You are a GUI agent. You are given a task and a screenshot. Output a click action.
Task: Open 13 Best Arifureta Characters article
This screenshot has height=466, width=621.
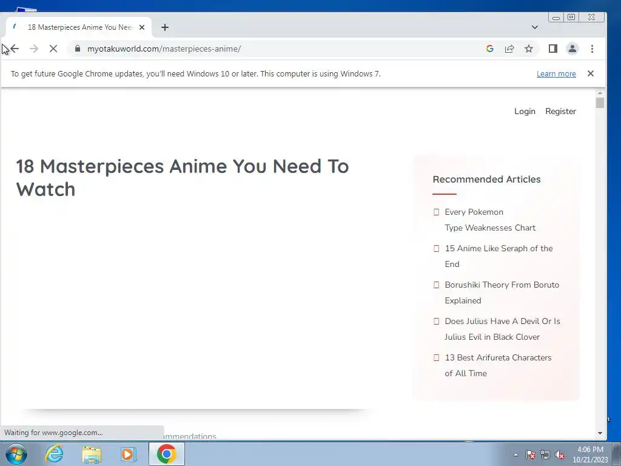pyautogui.click(x=498, y=365)
